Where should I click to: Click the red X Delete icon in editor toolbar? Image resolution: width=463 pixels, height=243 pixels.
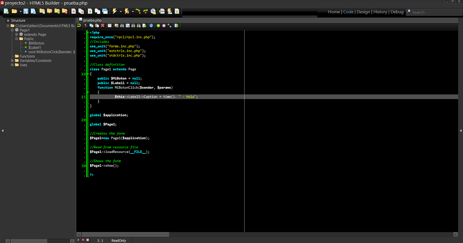tap(102, 25)
